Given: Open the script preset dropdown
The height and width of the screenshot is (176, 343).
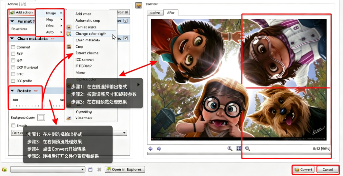Looking at the screenshot, I should pos(48,169).
